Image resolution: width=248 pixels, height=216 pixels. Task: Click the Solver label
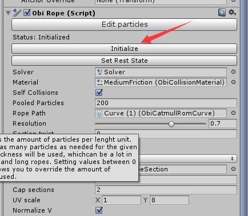(23, 72)
